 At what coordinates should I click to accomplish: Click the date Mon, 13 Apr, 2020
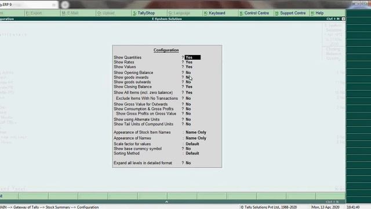325,207
